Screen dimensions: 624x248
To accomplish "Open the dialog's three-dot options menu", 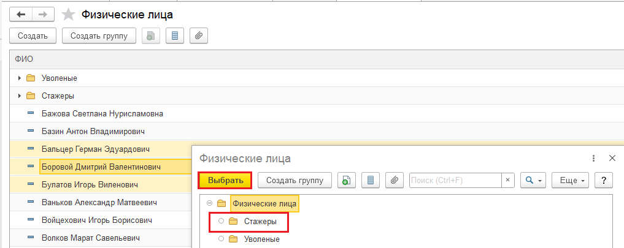I will point(594,159).
